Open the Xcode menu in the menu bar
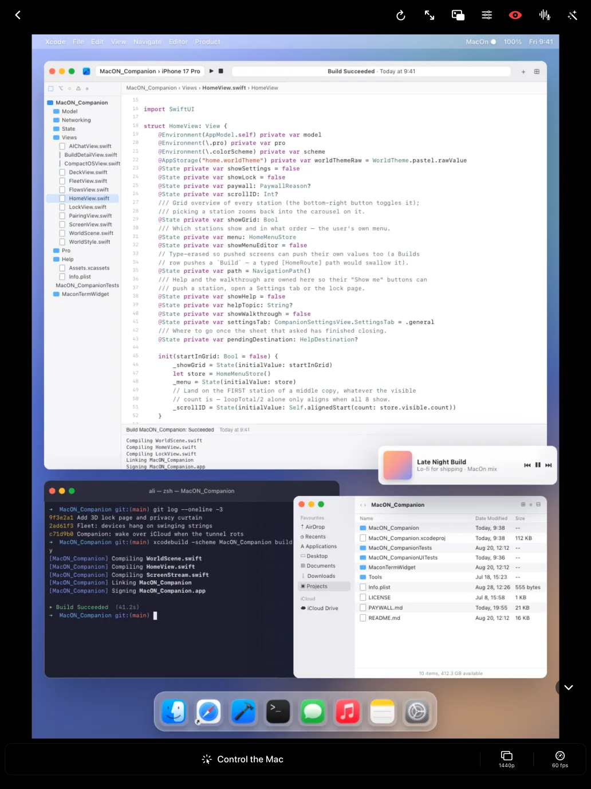591x789 pixels. pos(56,42)
